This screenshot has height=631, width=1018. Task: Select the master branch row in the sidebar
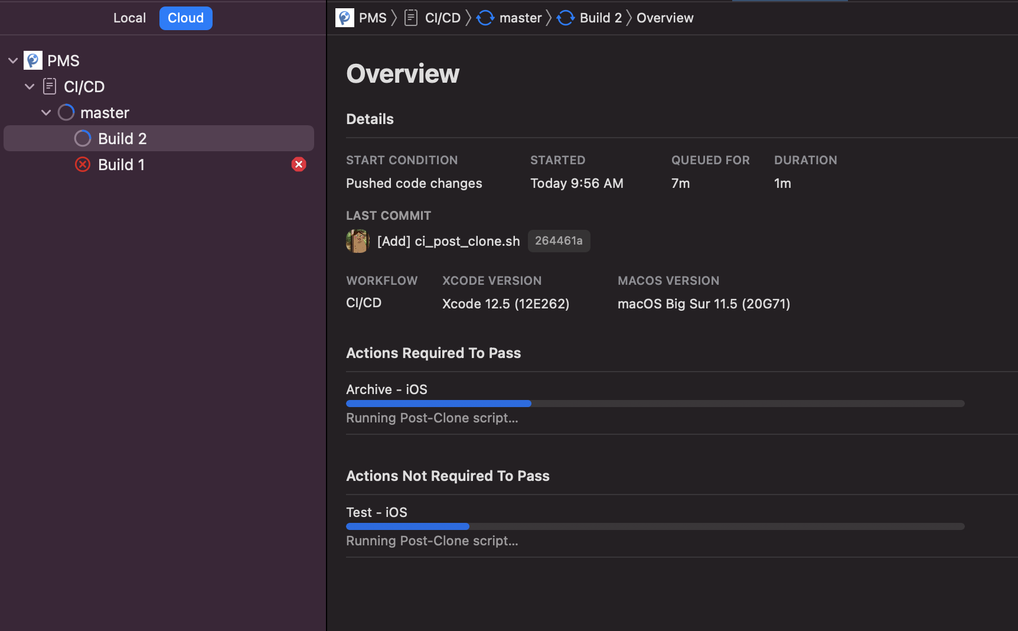click(x=159, y=112)
